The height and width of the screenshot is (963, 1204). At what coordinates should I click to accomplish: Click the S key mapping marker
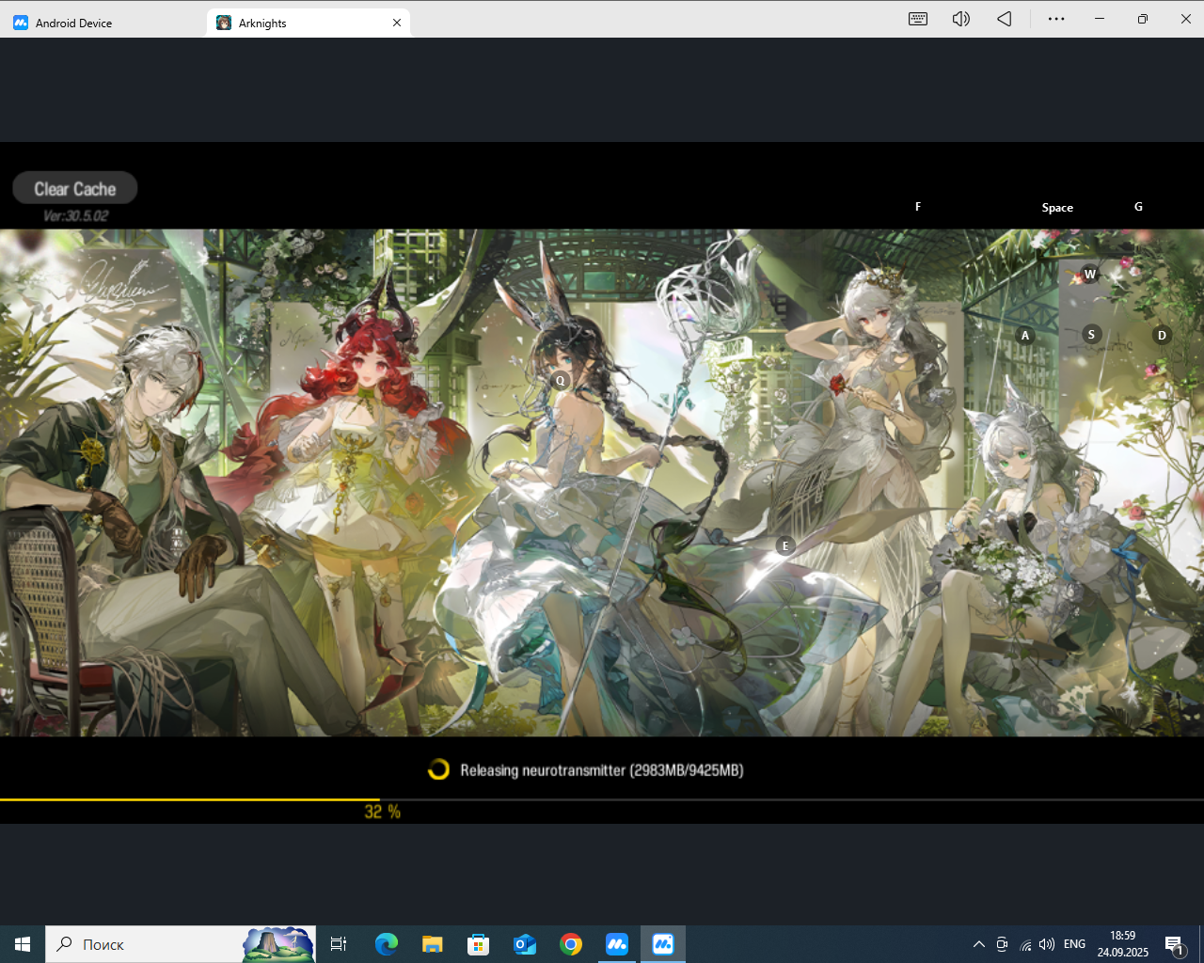[1091, 334]
